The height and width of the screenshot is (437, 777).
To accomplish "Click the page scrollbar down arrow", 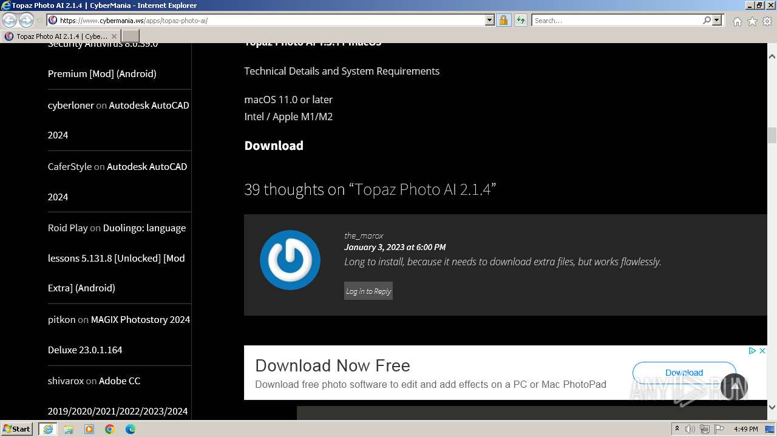I will [772, 407].
